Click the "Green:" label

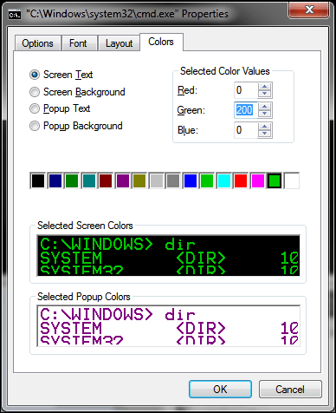[191, 110]
